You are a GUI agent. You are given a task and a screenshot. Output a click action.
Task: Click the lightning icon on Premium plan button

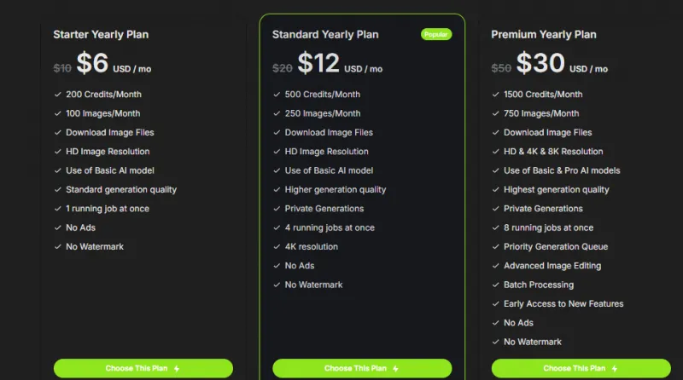615,369
